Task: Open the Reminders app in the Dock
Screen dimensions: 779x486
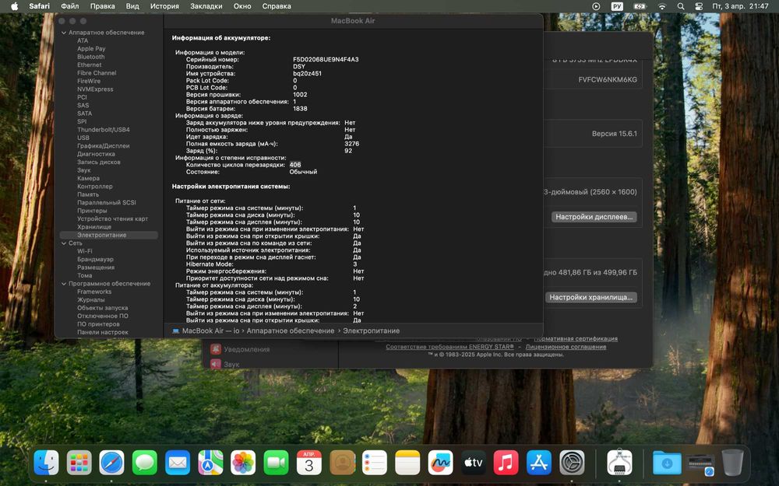Action: (375, 463)
